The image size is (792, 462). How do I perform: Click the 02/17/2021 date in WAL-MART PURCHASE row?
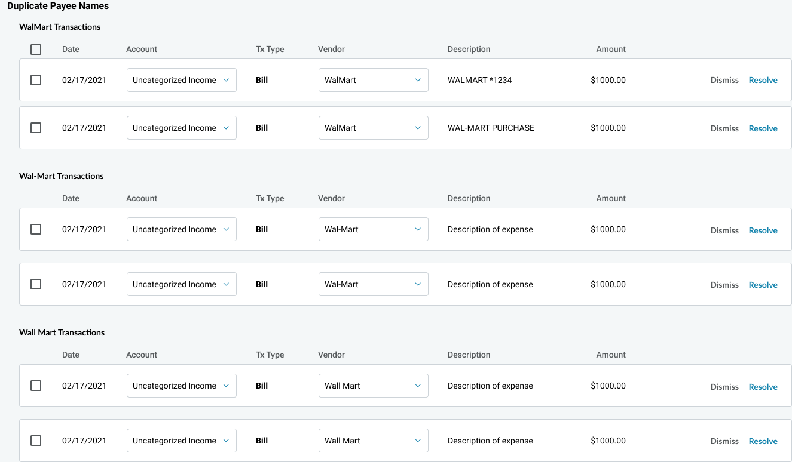pos(84,128)
